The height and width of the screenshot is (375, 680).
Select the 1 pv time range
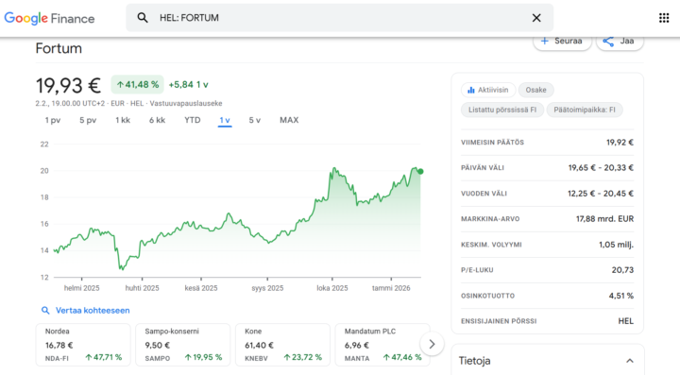pos(53,120)
